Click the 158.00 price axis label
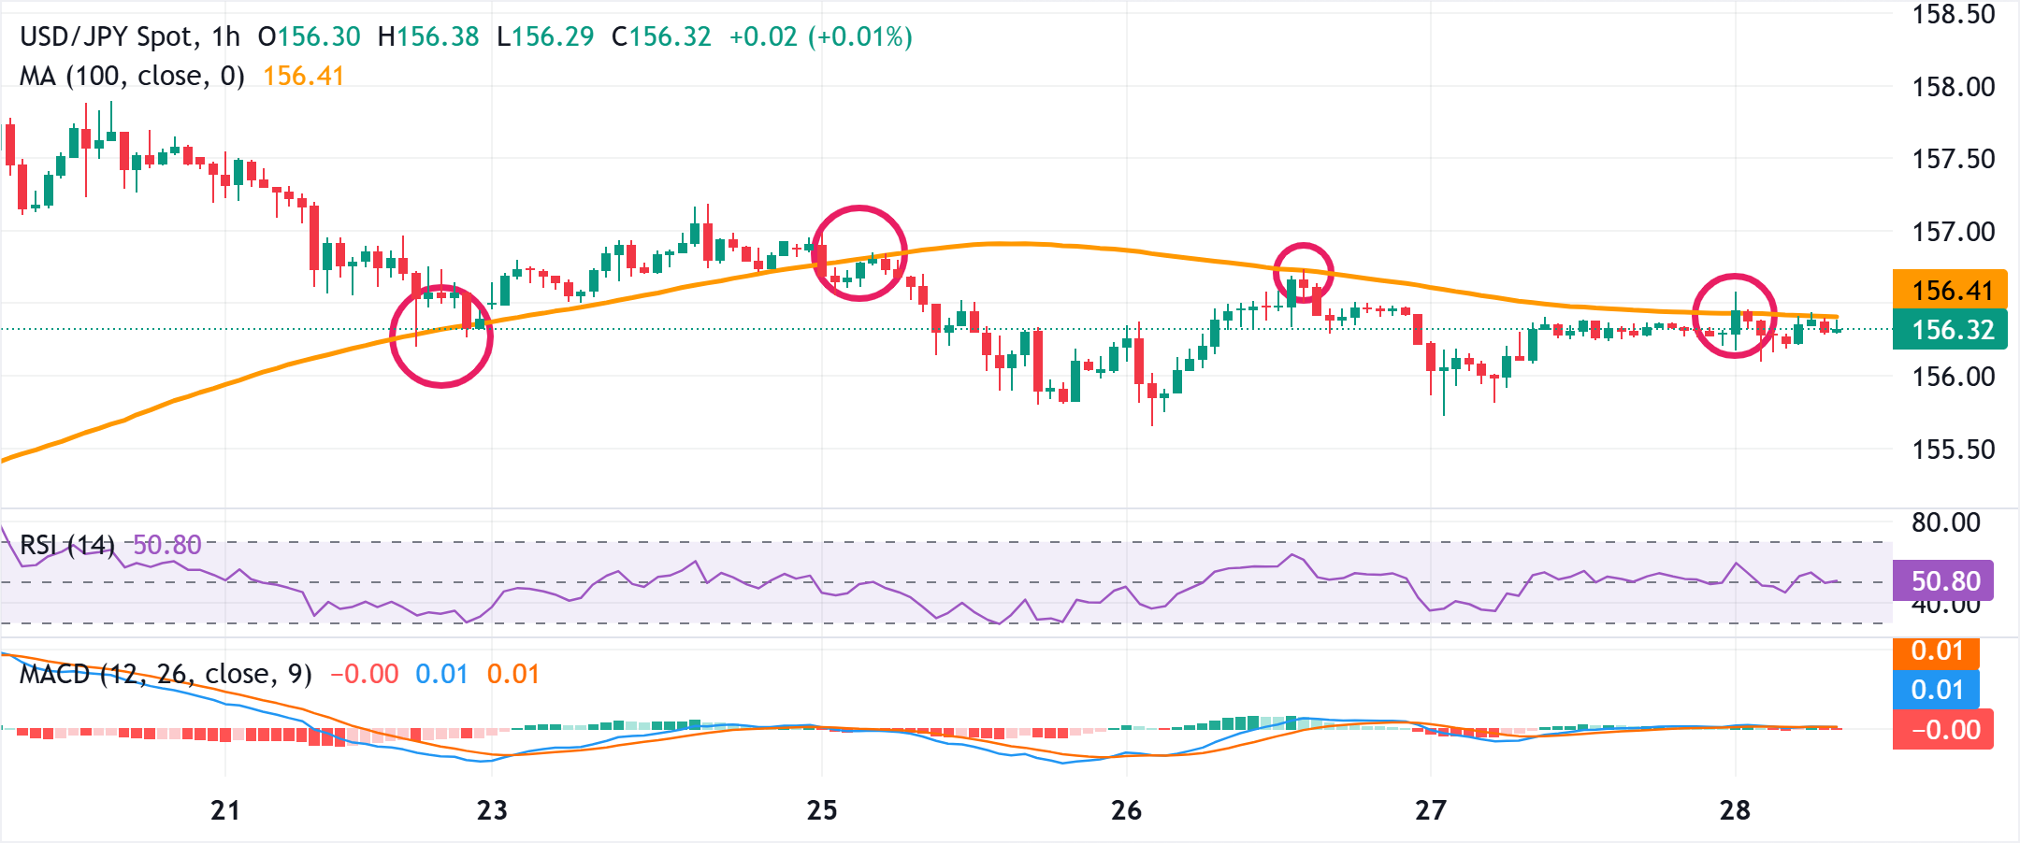Image resolution: width=2020 pixels, height=843 pixels. coord(1954,87)
